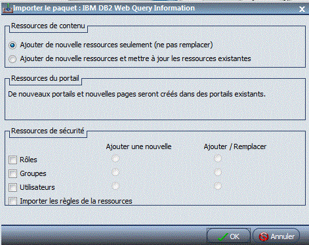Select 'Ajouter / Remplacer' radio for Rôles
The height and width of the screenshot is (245, 309).
pyautogui.click(x=218, y=158)
